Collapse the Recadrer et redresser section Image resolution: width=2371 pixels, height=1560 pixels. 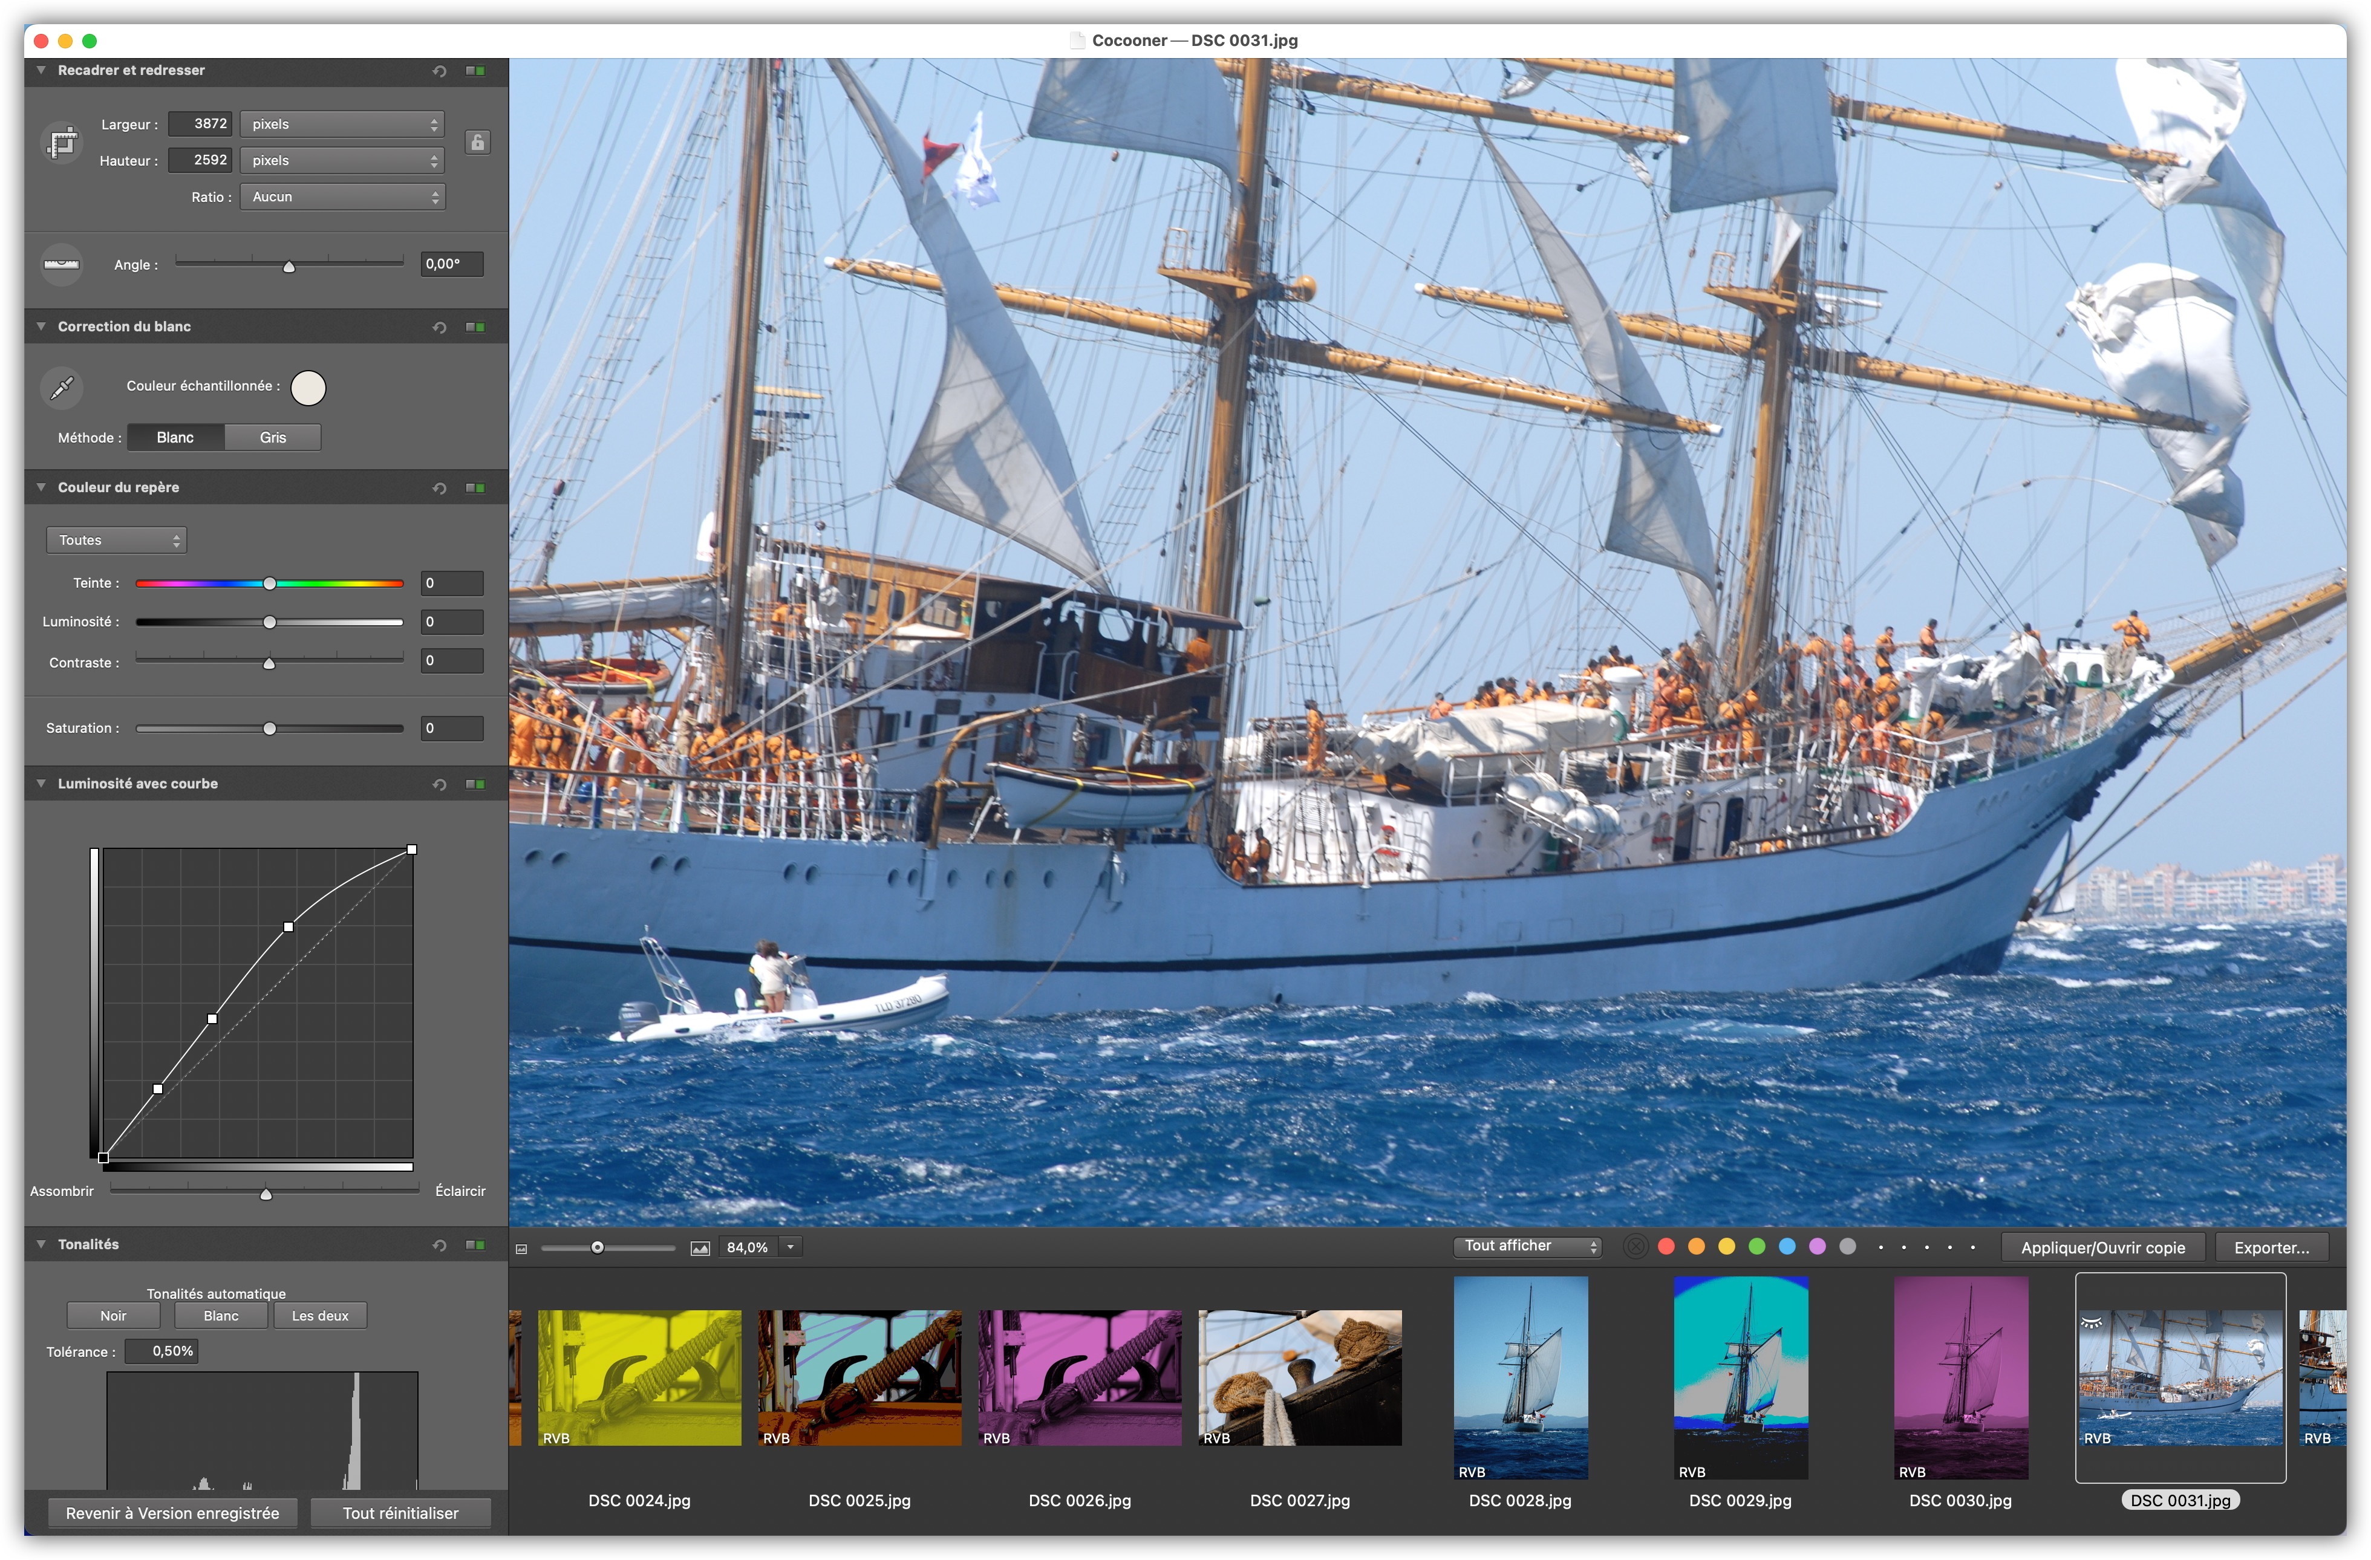click(x=41, y=71)
